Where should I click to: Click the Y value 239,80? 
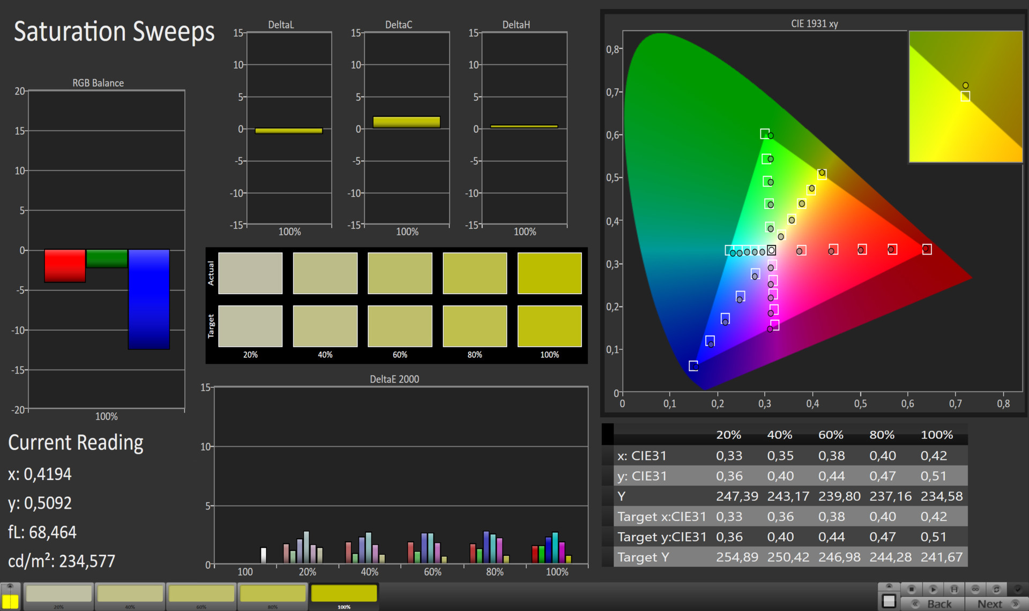click(x=839, y=496)
